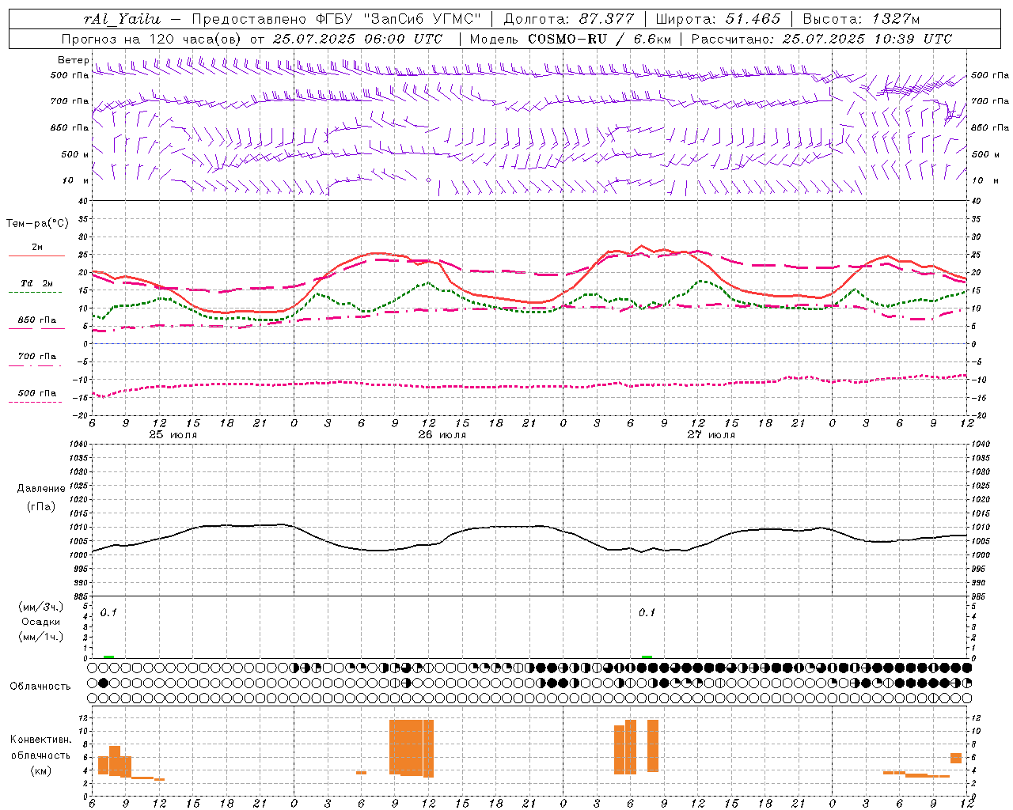The height and width of the screenshot is (810, 1013).
Task: Select the text Предоставлено ФГБУ "ЗапСиб УГМС"
Action: [337, 19]
